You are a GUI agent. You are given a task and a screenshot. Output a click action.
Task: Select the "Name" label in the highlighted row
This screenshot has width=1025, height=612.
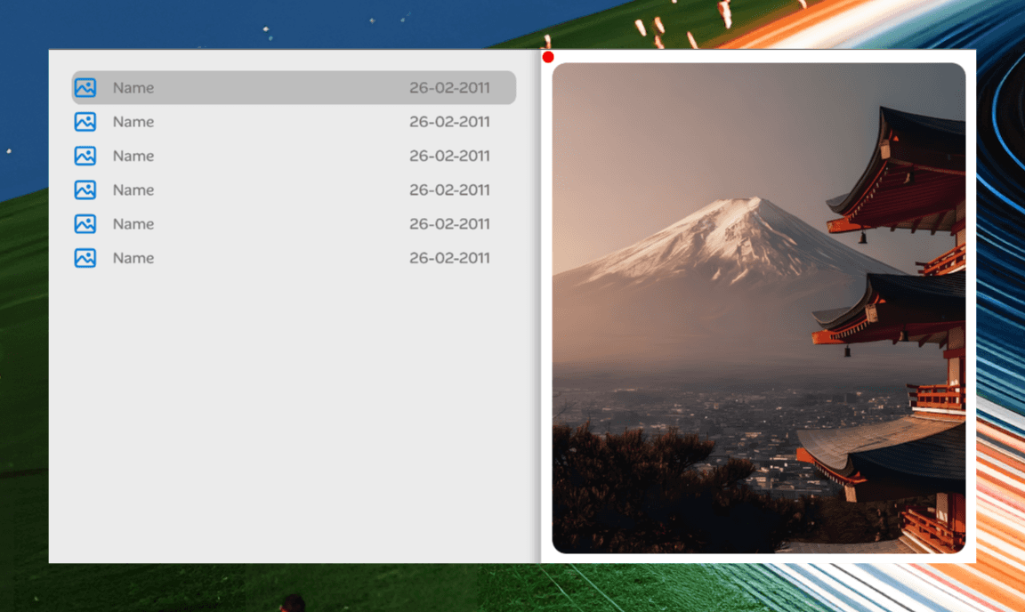pos(133,87)
